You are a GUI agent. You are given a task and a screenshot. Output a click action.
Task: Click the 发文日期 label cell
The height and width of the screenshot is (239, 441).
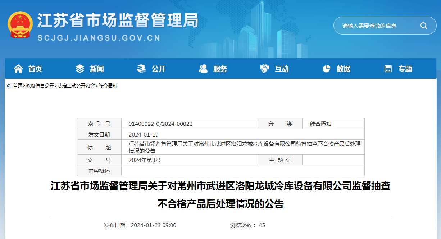[x=99, y=134]
